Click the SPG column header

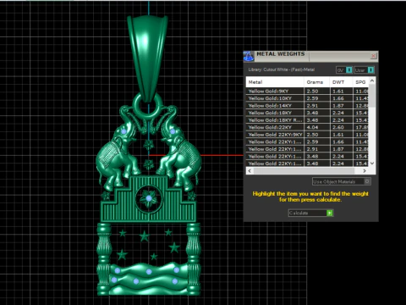tap(360, 82)
